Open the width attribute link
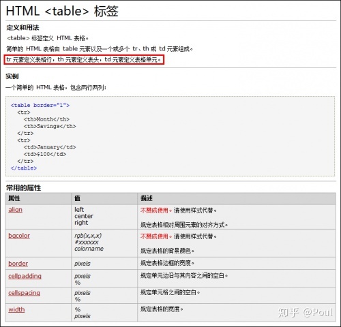The width and height of the screenshot is (341, 327). (x=16, y=309)
